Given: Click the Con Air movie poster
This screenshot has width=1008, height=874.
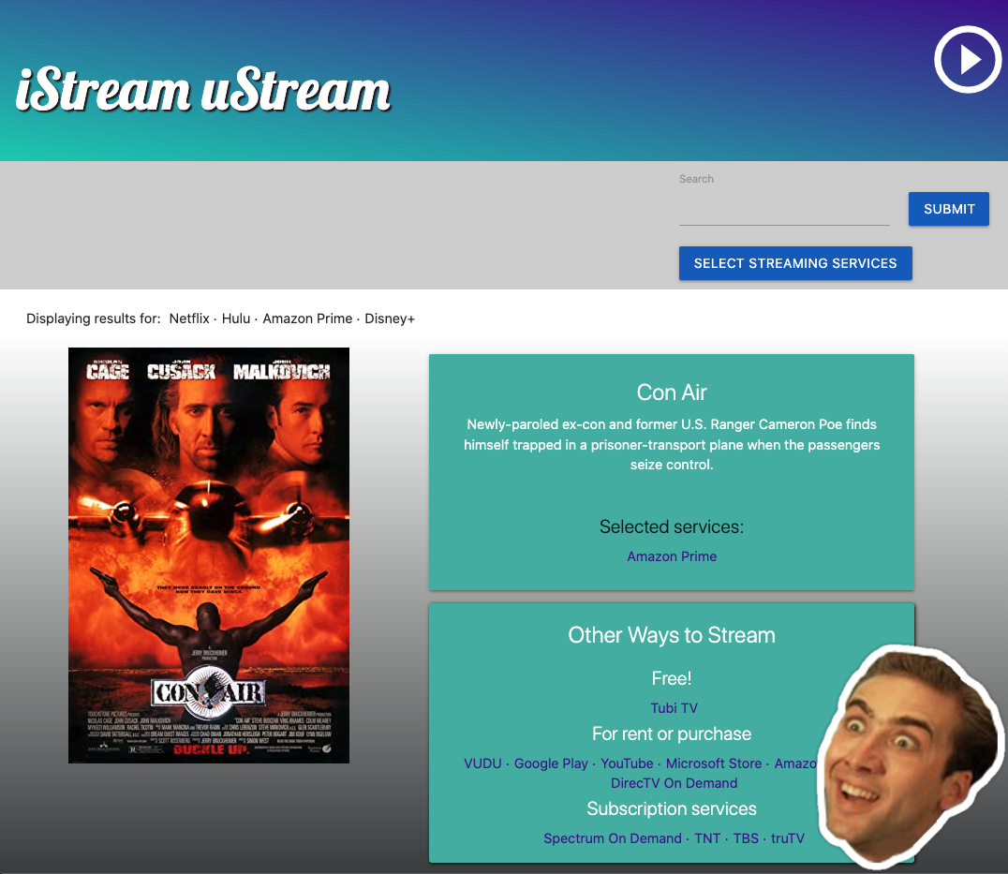Looking at the screenshot, I should point(208,555).
